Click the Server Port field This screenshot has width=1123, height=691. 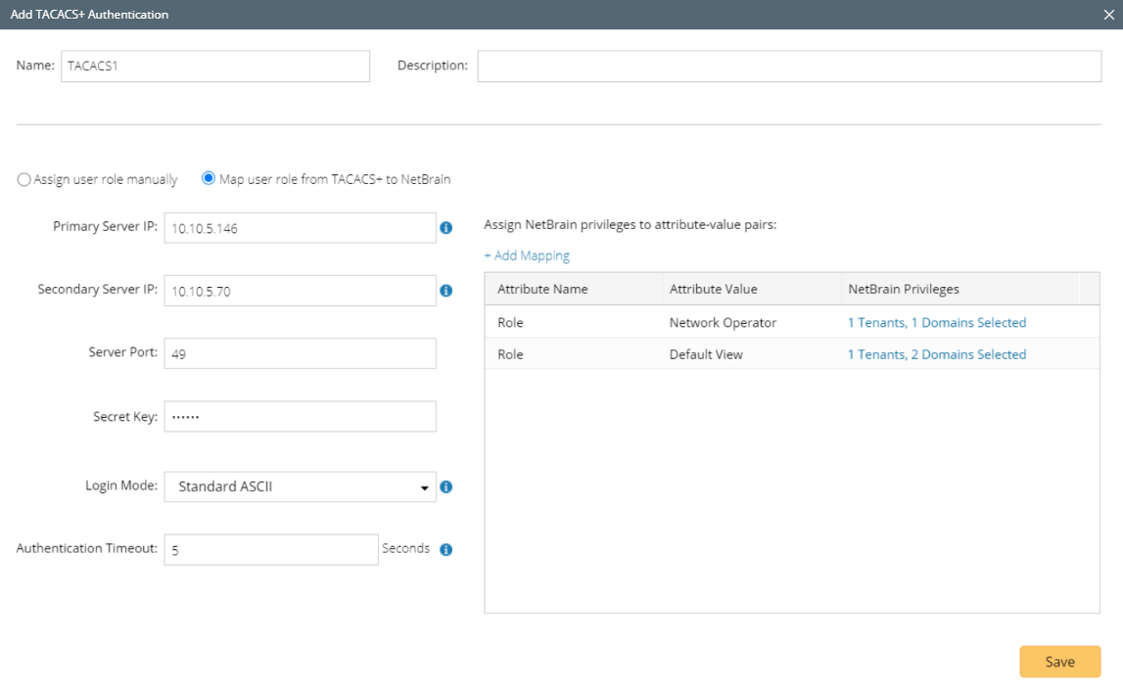pyautogui.click(x=300, y=353)
